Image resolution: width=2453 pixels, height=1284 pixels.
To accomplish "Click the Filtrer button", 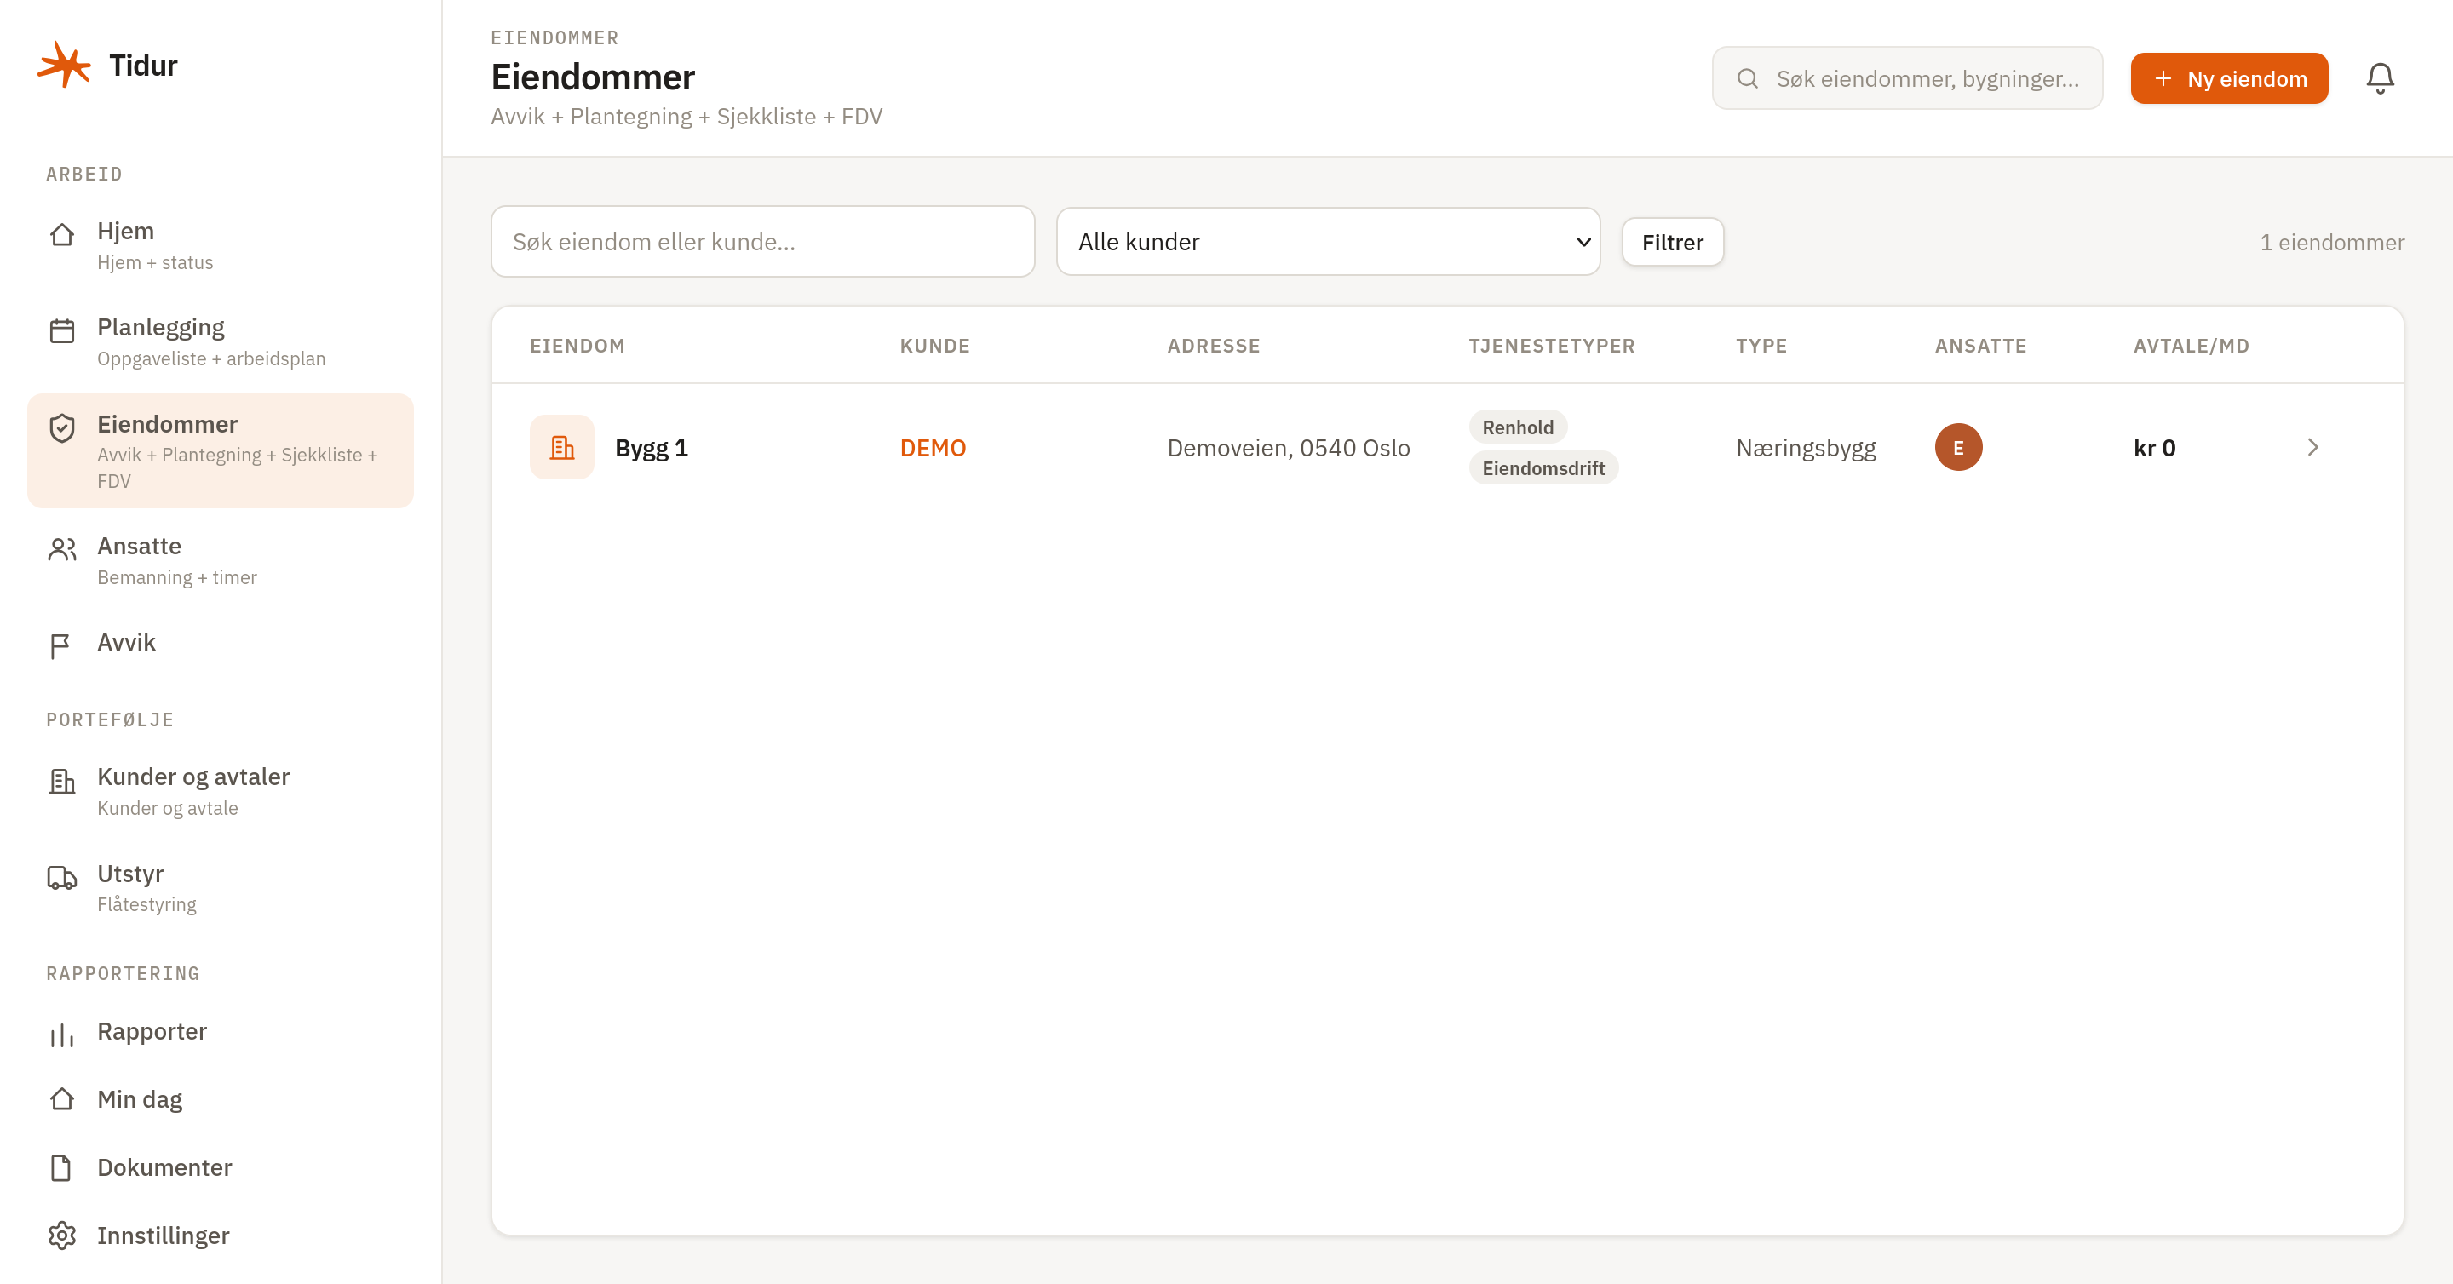I will (x=1671, y=242).
